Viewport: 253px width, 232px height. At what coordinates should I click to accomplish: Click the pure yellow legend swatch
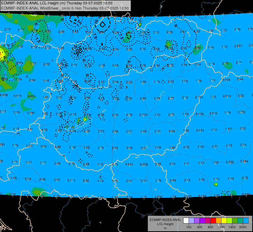(x=224, y=221)
